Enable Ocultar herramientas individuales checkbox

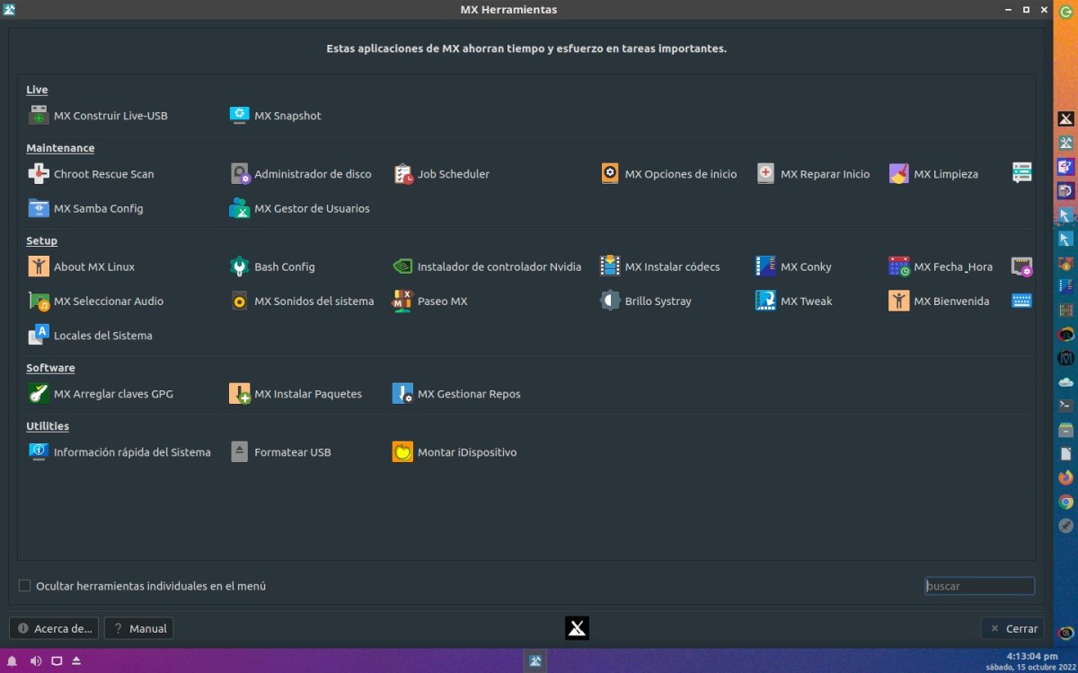click(x=25, y=586)
